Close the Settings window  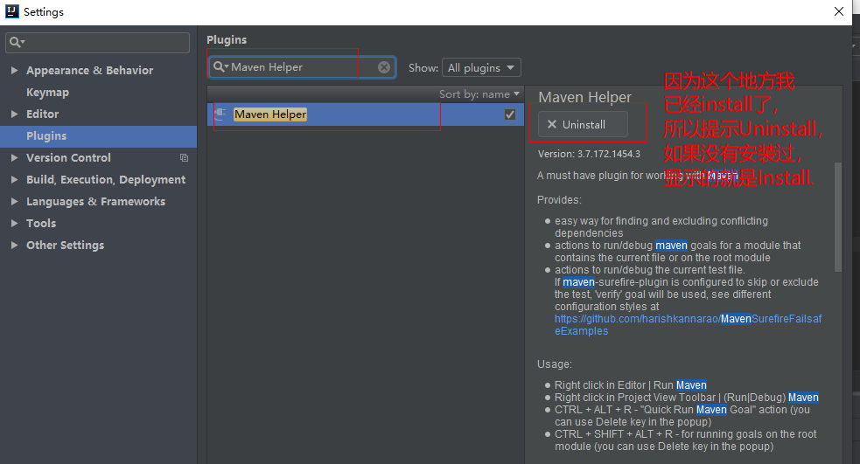pos(838,12)
